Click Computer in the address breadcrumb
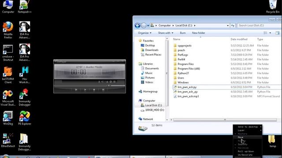 pyautogui.click(x=164, y=25)
